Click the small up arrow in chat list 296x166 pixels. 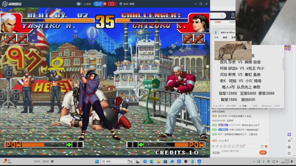[x=267, y=140]
